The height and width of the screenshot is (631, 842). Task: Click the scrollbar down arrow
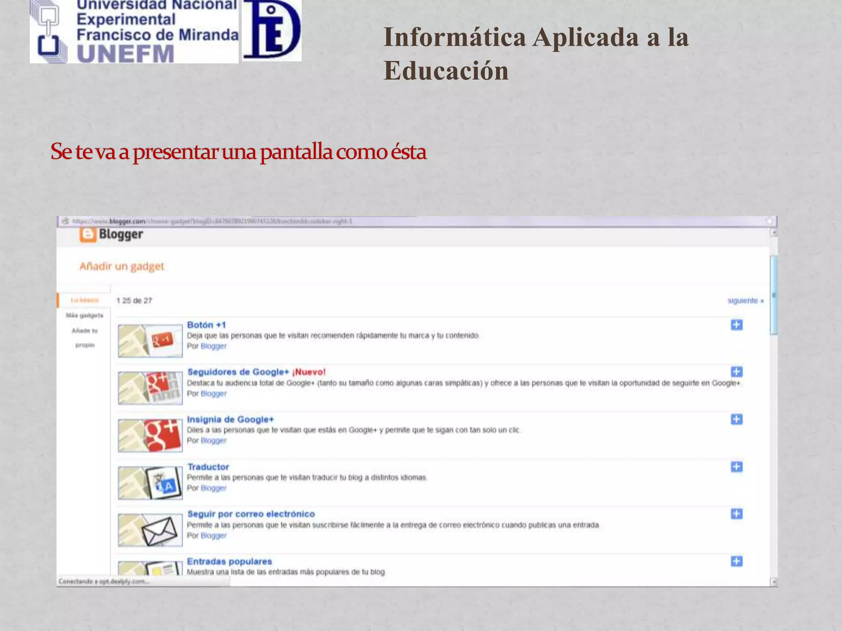tap(774, 582)
